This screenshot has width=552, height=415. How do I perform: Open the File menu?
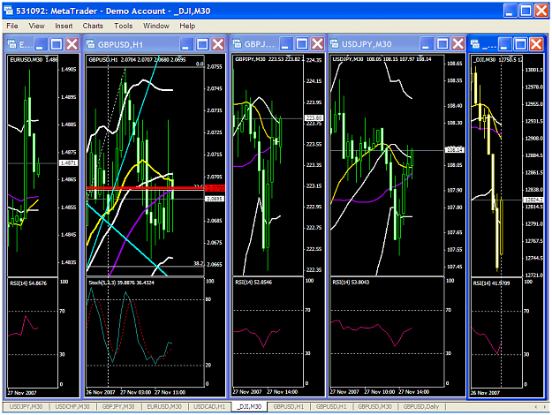pos(12,26)
